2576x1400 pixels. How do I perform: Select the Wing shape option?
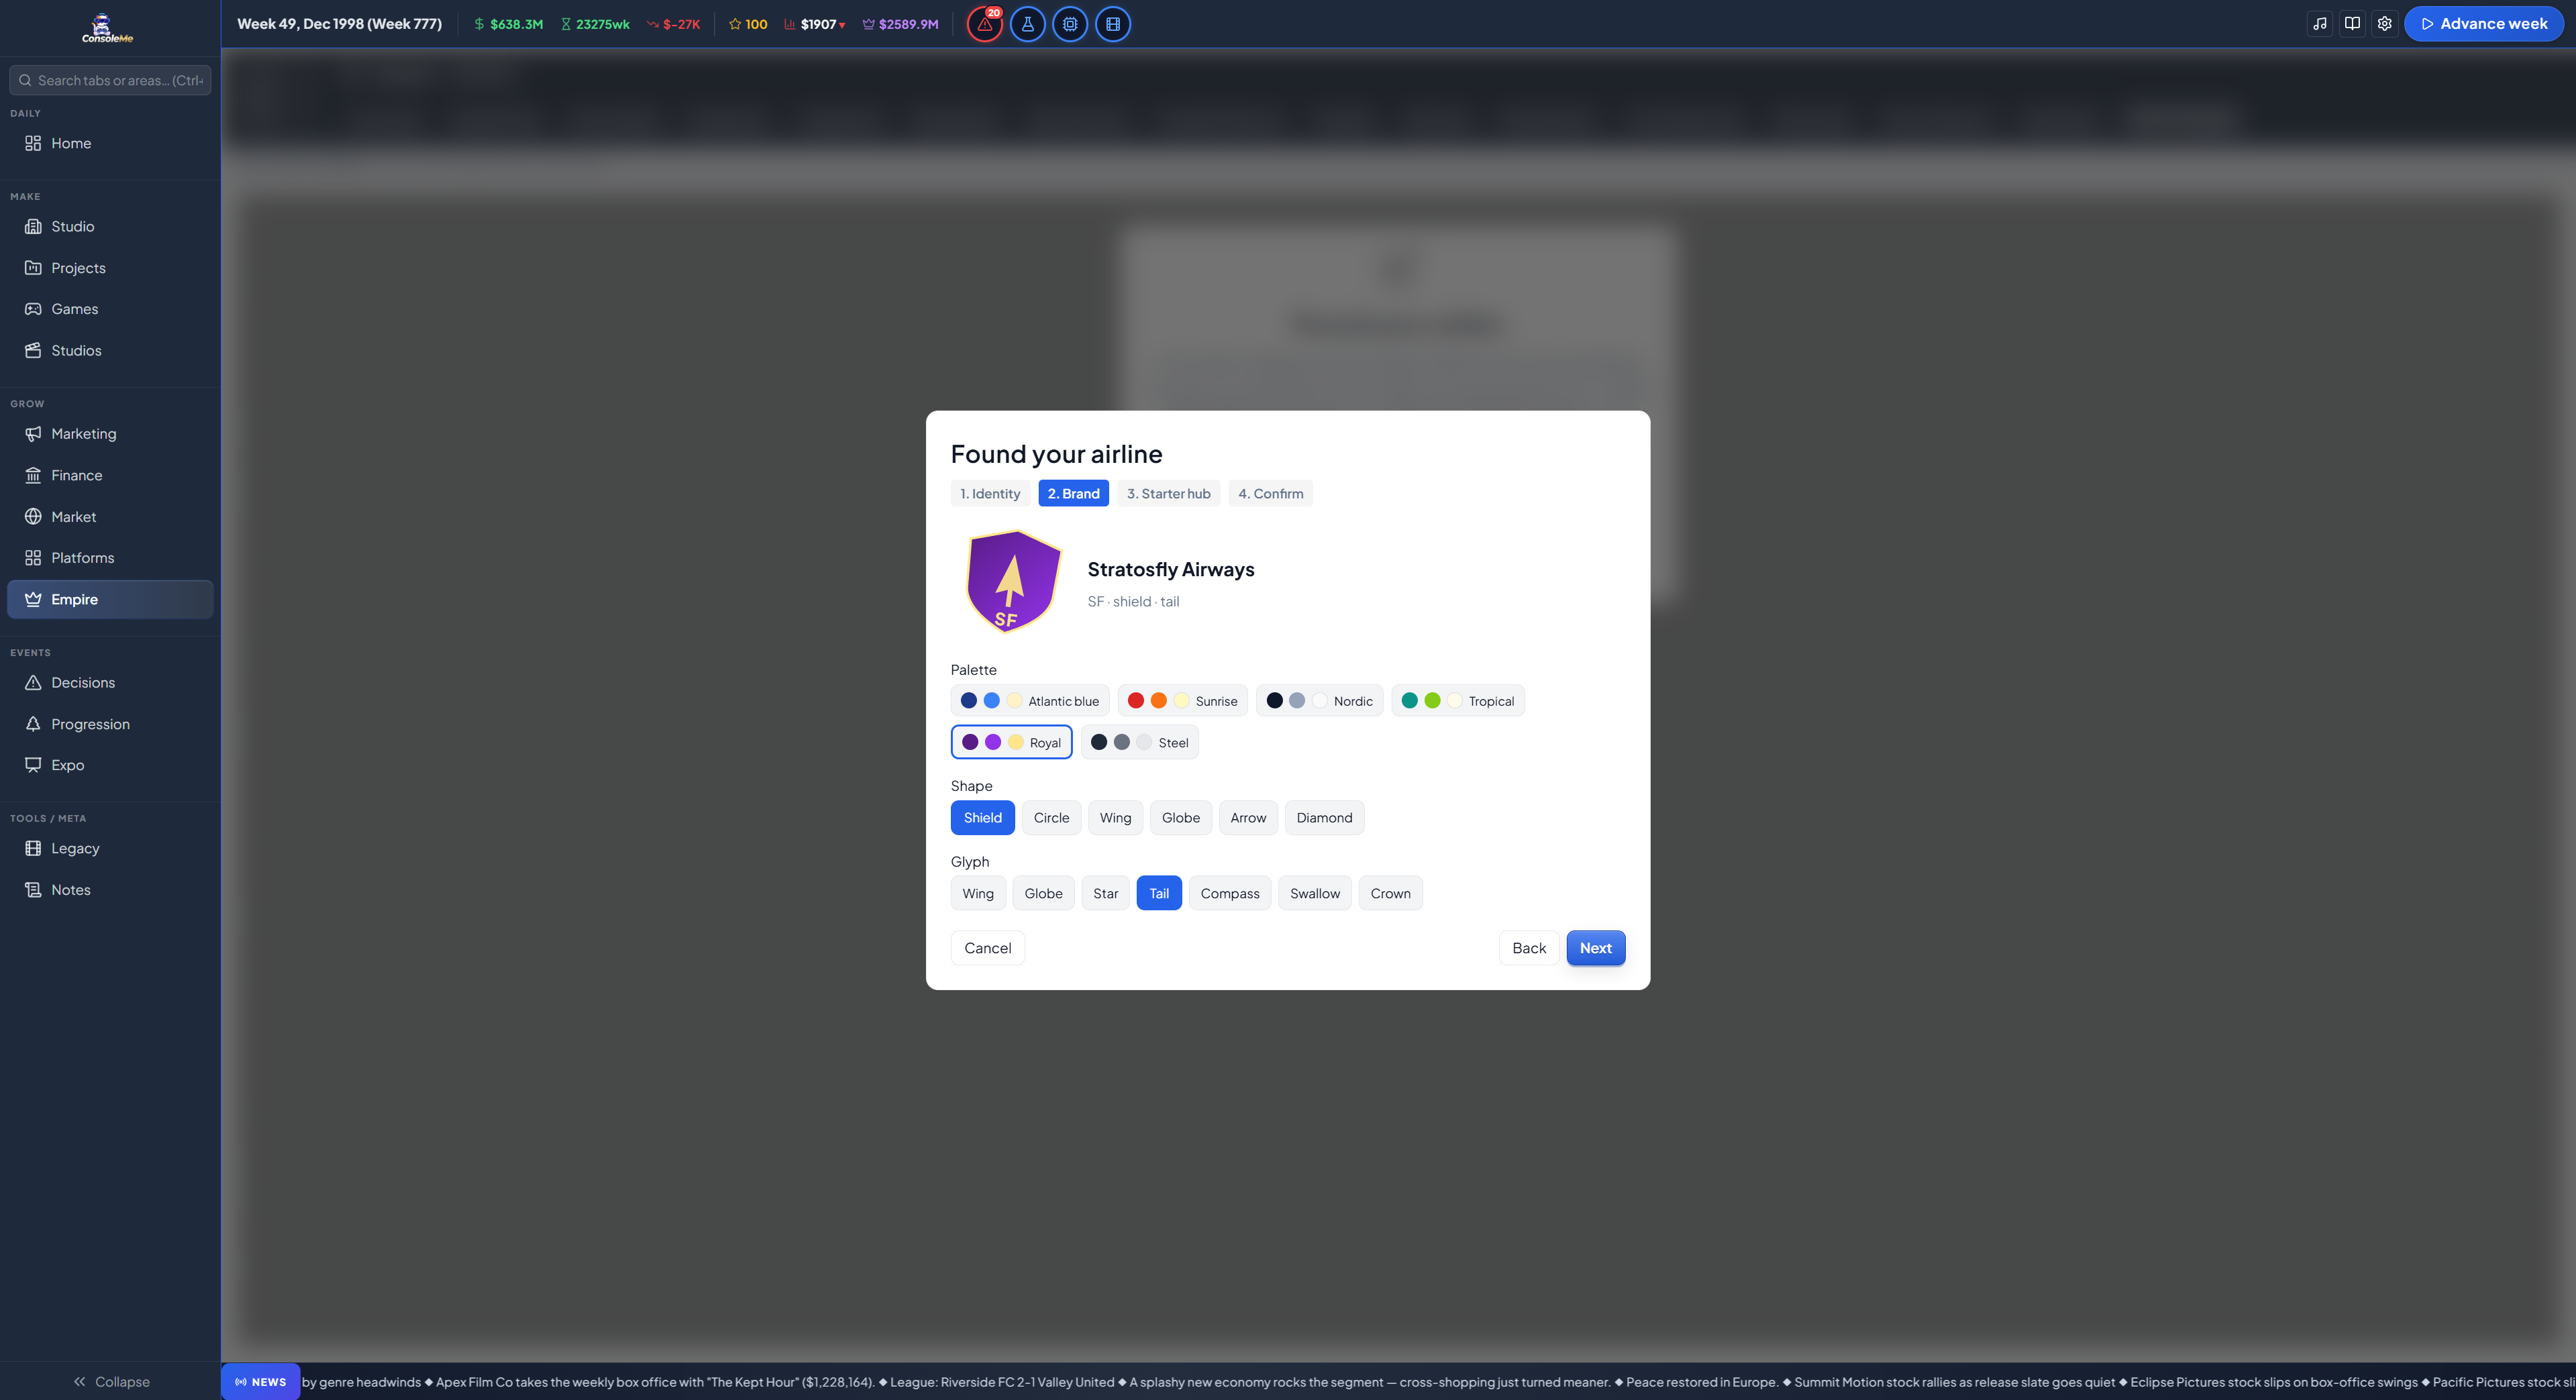pyautogui.click(x=1115, y=818)
